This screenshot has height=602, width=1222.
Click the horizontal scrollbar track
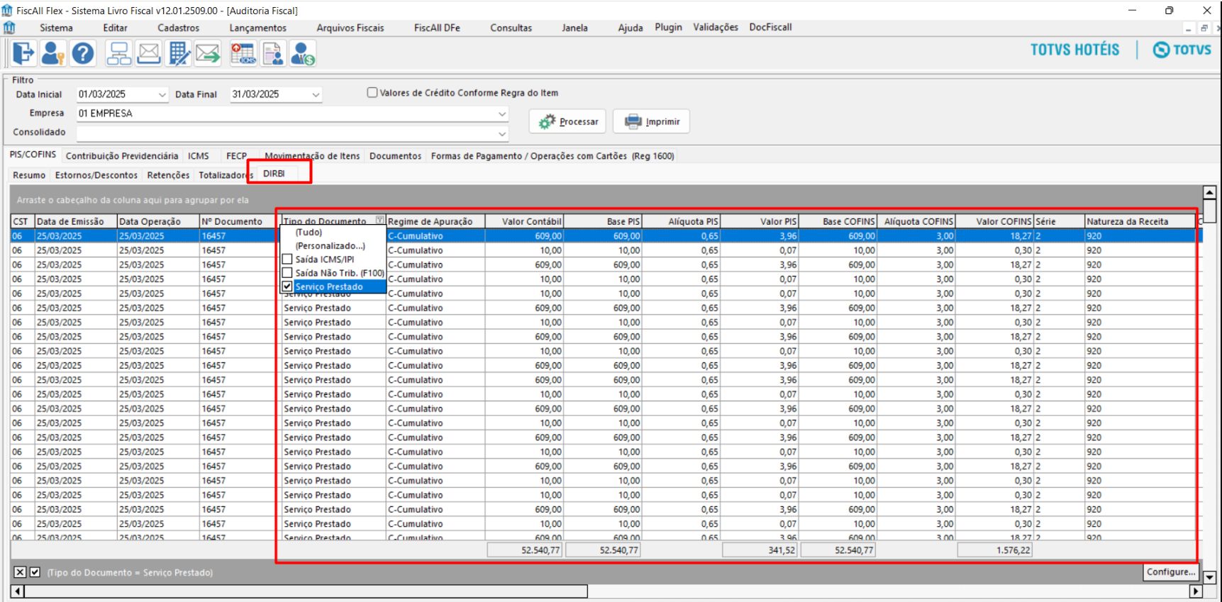[887, 591]
